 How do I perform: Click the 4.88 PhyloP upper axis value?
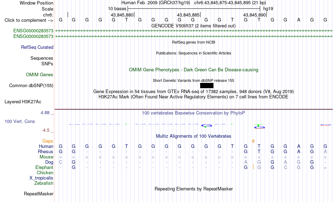click(x=45, y=113)
